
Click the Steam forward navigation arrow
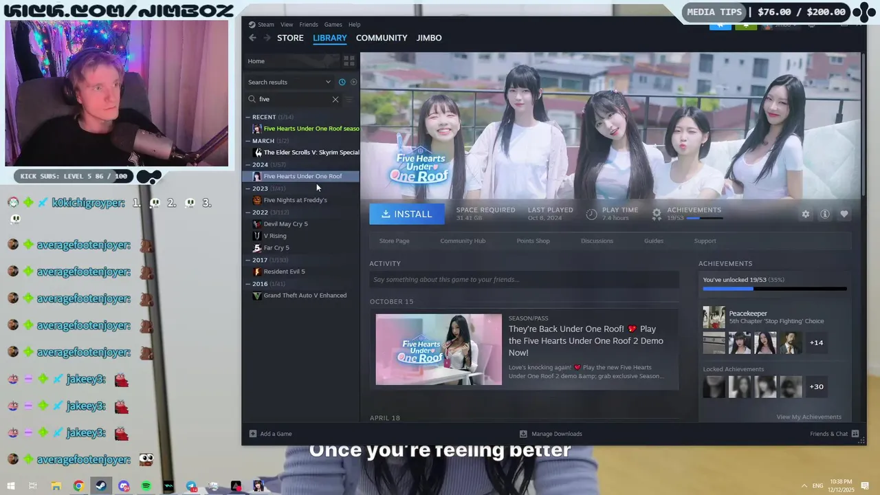[x=267, y=38]
